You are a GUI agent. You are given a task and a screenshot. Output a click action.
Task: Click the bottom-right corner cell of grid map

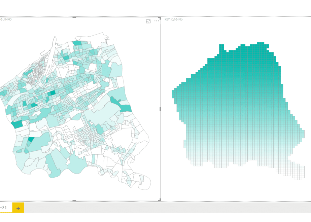coord(302,179)
